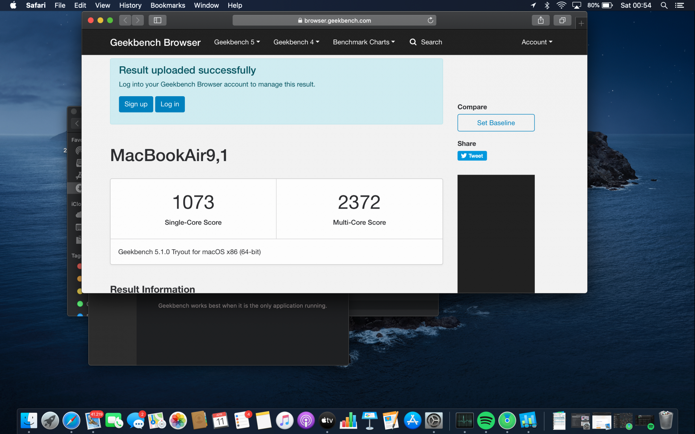Screen dimensions: 695x434
Task: Open the Help menu
Action: pos(235,5)
